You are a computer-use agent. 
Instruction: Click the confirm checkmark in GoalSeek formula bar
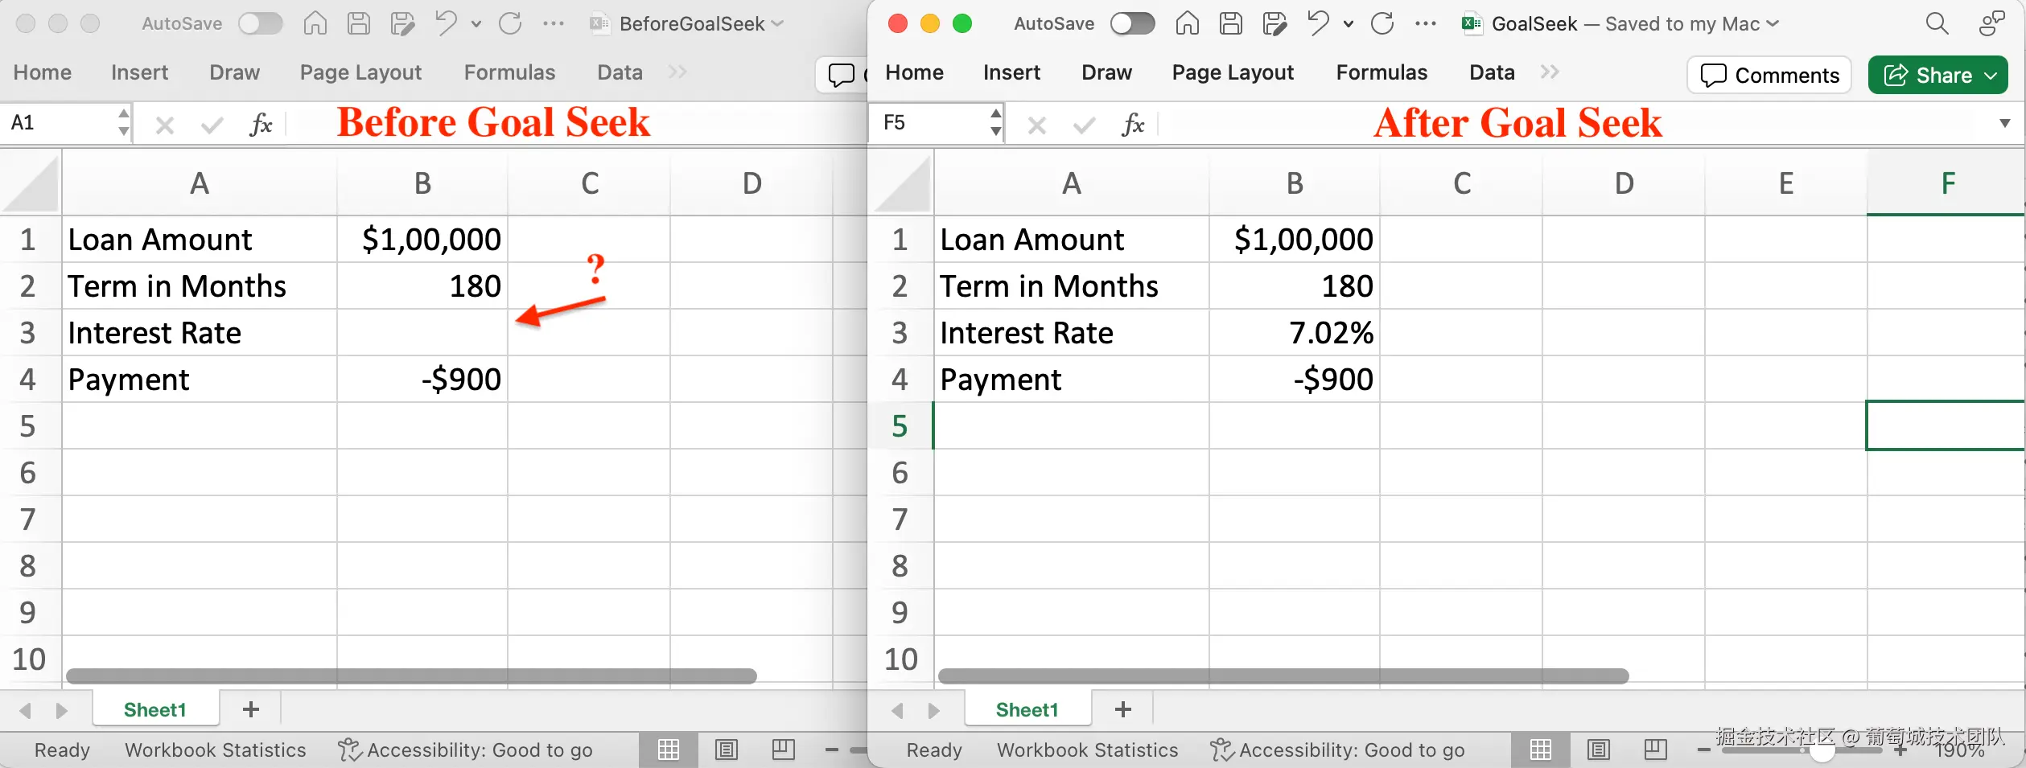click(1085, 125)
